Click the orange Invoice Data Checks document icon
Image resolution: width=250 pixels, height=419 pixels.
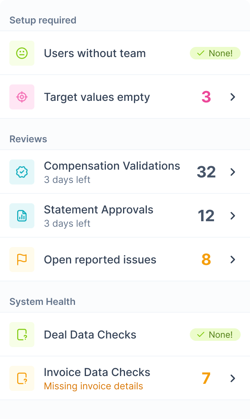click(x=22, y=378)
